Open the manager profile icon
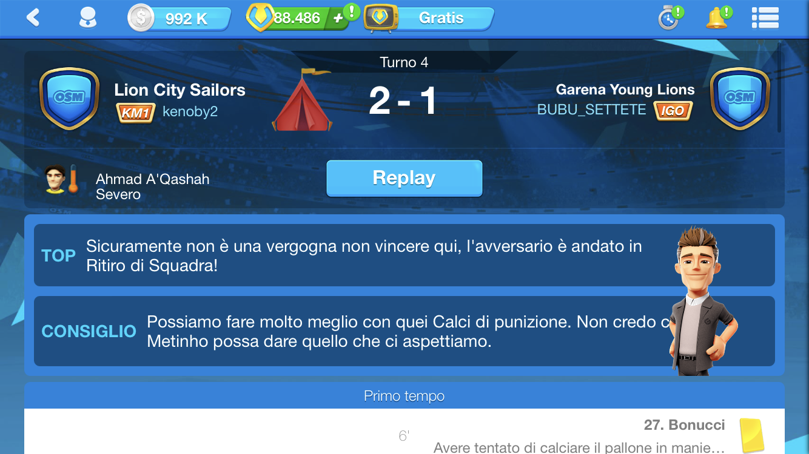Viewport: 809px width, 454px height. (88, 18)
